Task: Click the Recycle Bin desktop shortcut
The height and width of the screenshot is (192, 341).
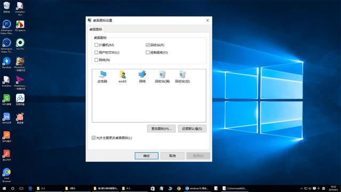Action: (x=6, y=7)
